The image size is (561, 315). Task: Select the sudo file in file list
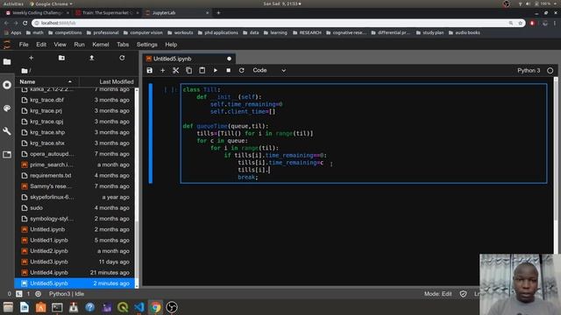[x=75, y=208]
